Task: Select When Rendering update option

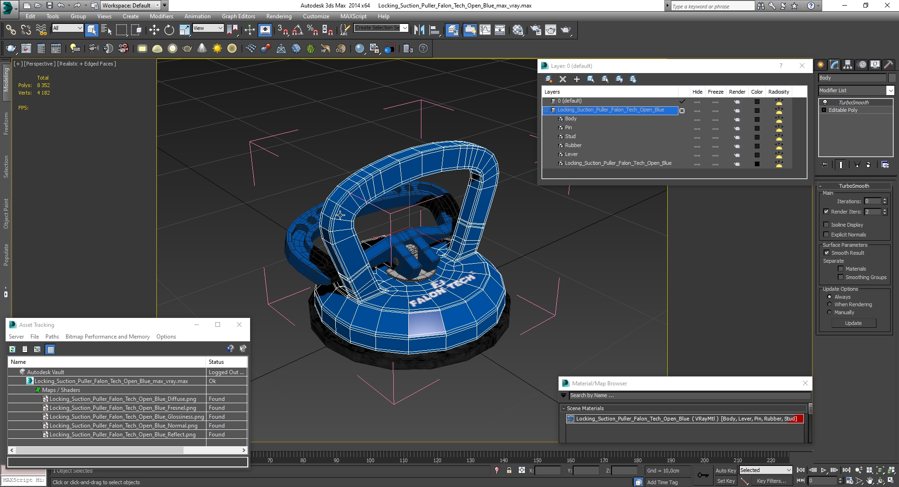Action: [829, 304]
